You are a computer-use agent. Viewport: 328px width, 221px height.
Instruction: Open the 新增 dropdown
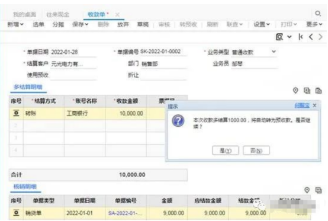(15, 24)
